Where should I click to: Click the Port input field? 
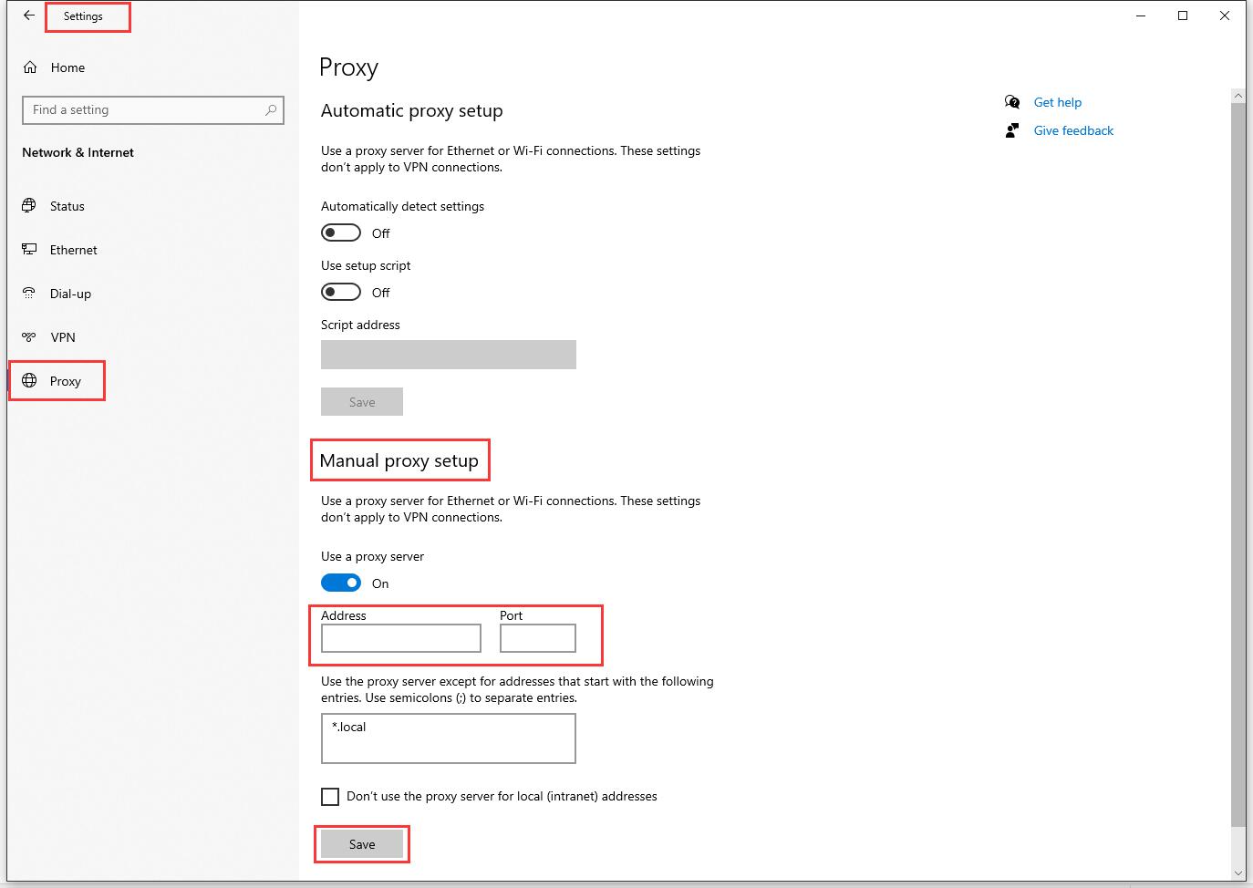[x=538, y=638]
